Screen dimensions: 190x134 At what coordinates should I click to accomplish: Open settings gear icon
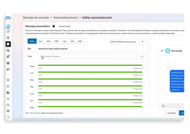click(x=8, y=111)
